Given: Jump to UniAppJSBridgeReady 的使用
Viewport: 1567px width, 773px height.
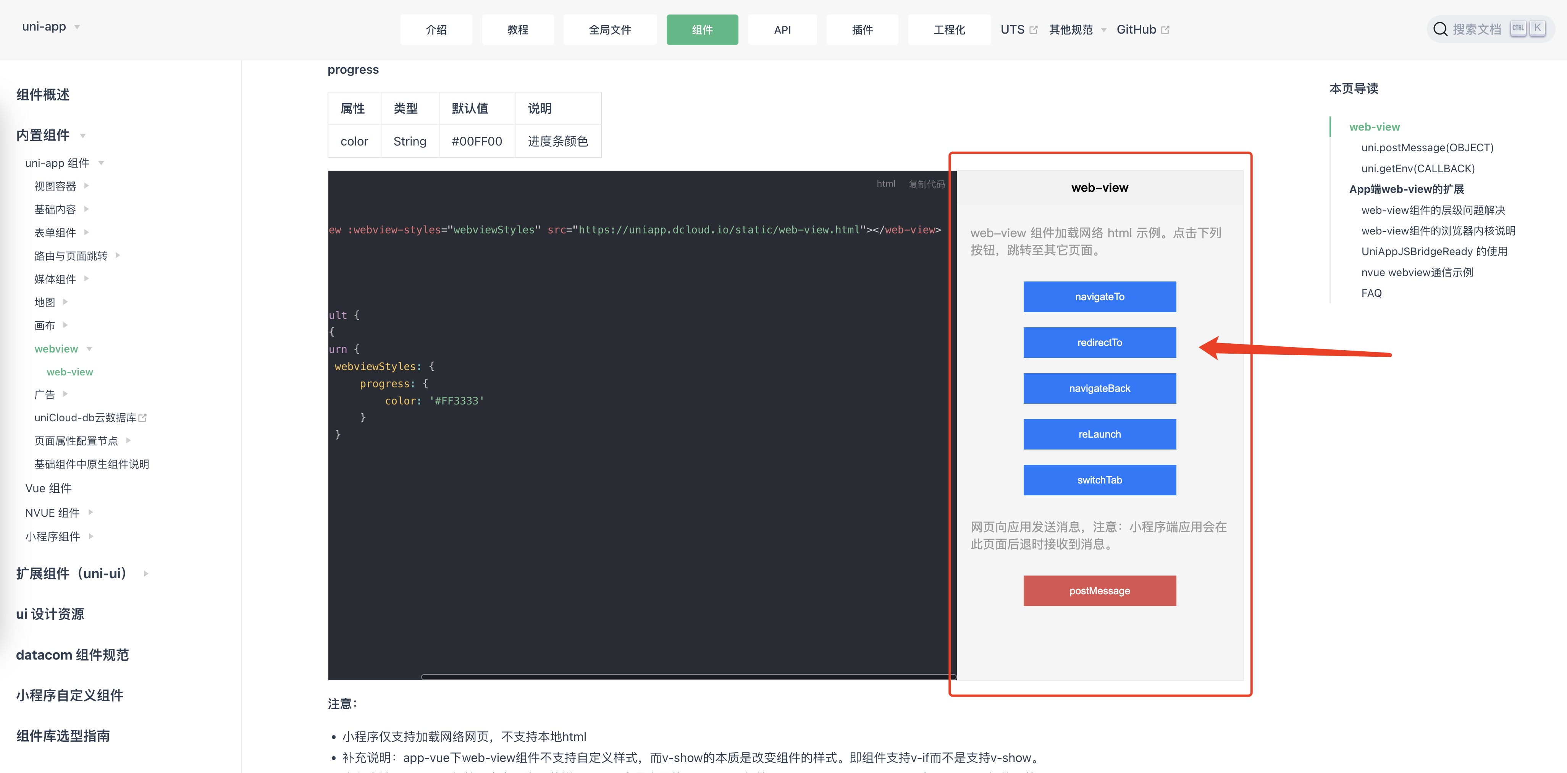Looking at the screenshot, I should (1435, 251).
